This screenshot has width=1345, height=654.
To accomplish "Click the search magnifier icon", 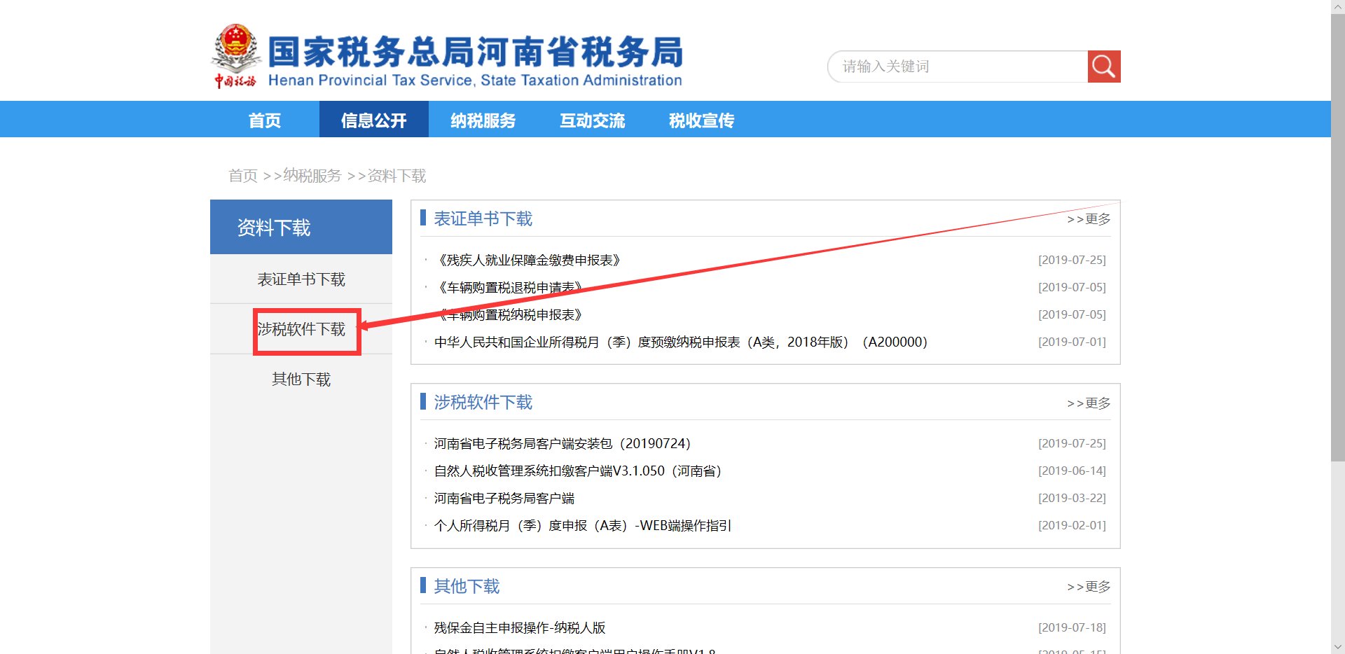I will click(1104, 66).
